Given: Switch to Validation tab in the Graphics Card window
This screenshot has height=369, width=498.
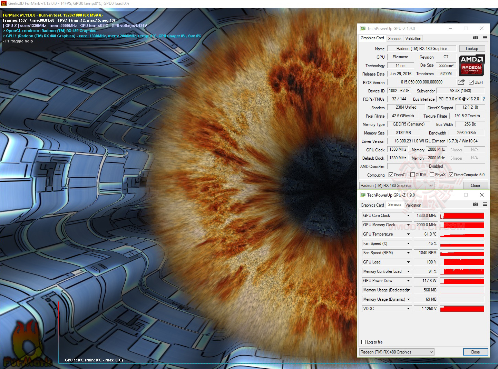Looking at the screenshot, I should pyautogui.click(x=413, y=39).
